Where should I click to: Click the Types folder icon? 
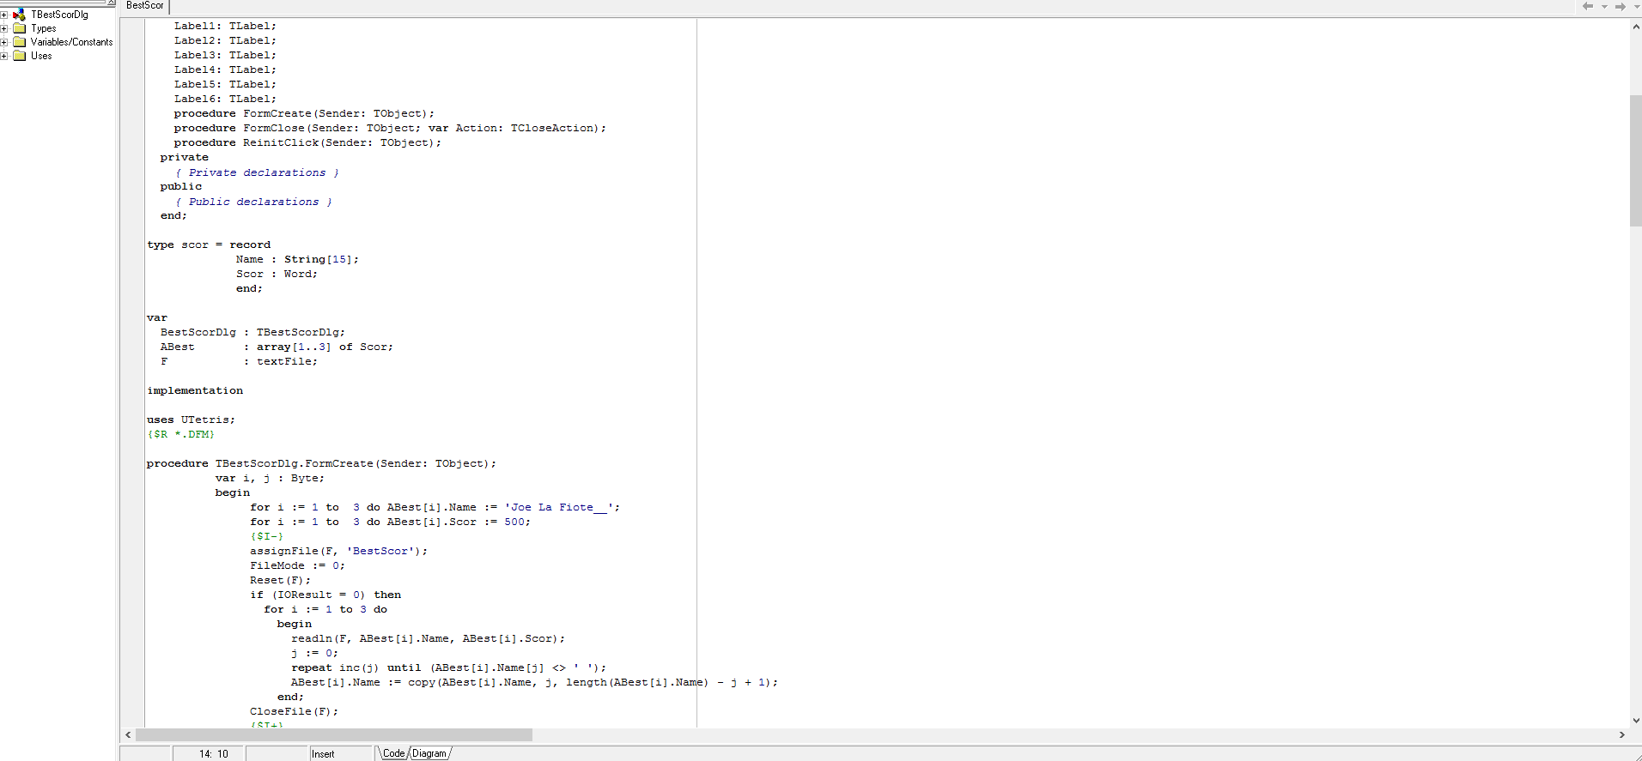pyautogui.click(x=19, y=28)
